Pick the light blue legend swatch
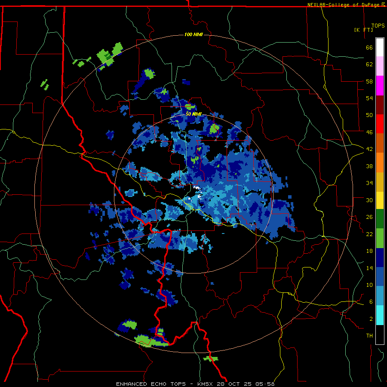 [x=380, y=296]
